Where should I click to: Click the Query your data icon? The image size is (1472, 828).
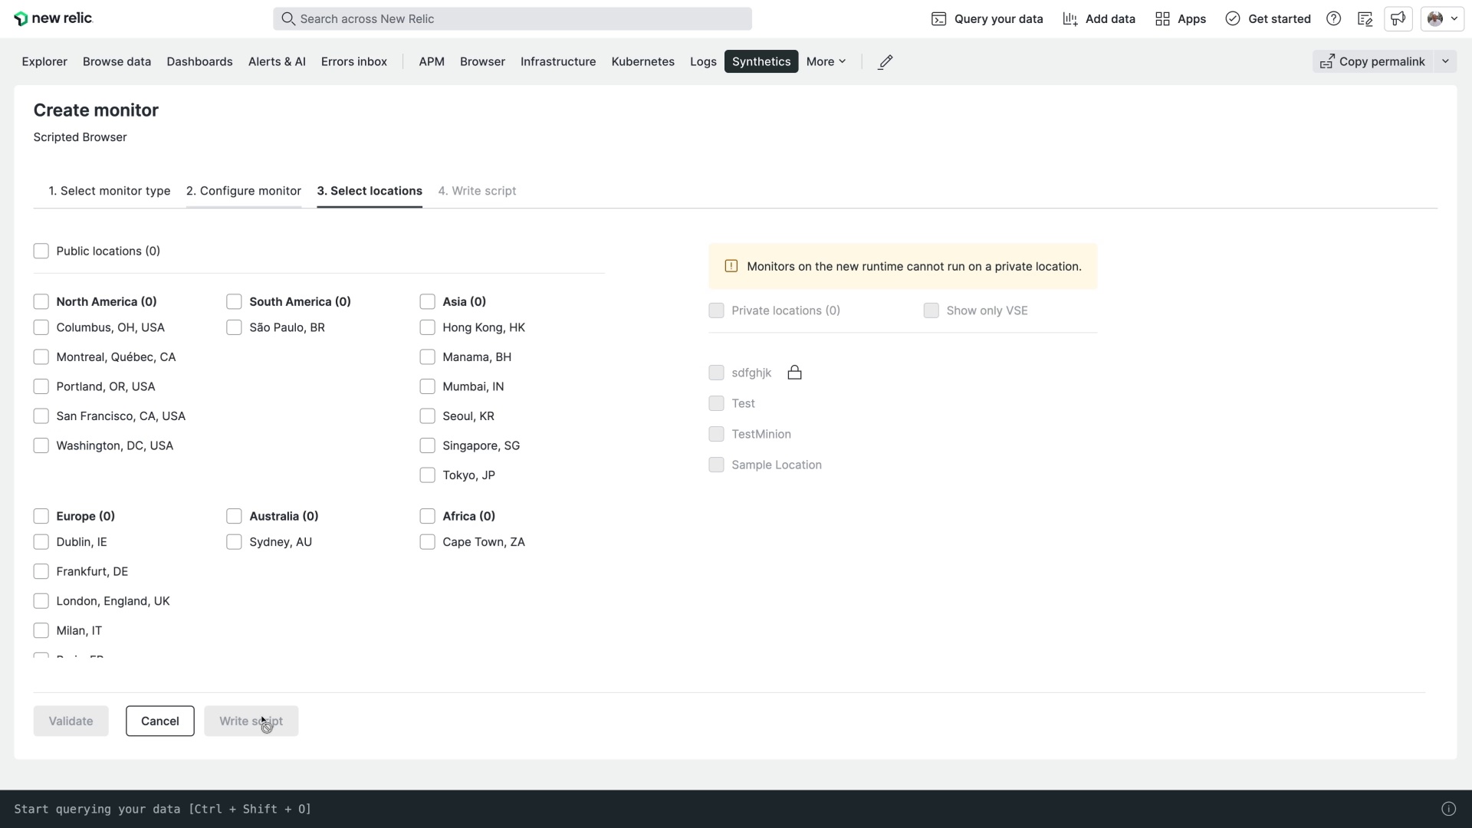tap(938, 18)
